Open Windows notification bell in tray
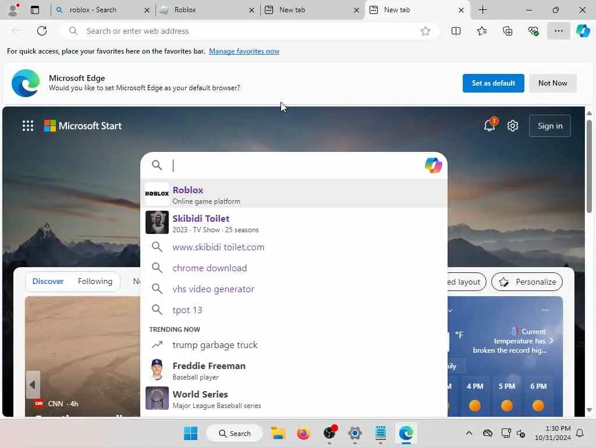Image resolution: width=596 pixels, height=447 pixels. point(580,433)
